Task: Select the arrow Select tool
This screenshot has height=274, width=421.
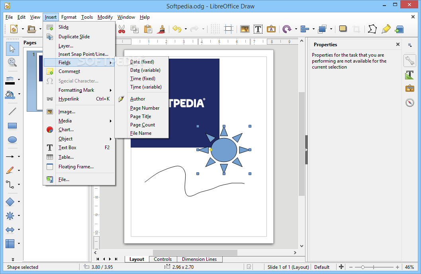Action: point(12,49)
